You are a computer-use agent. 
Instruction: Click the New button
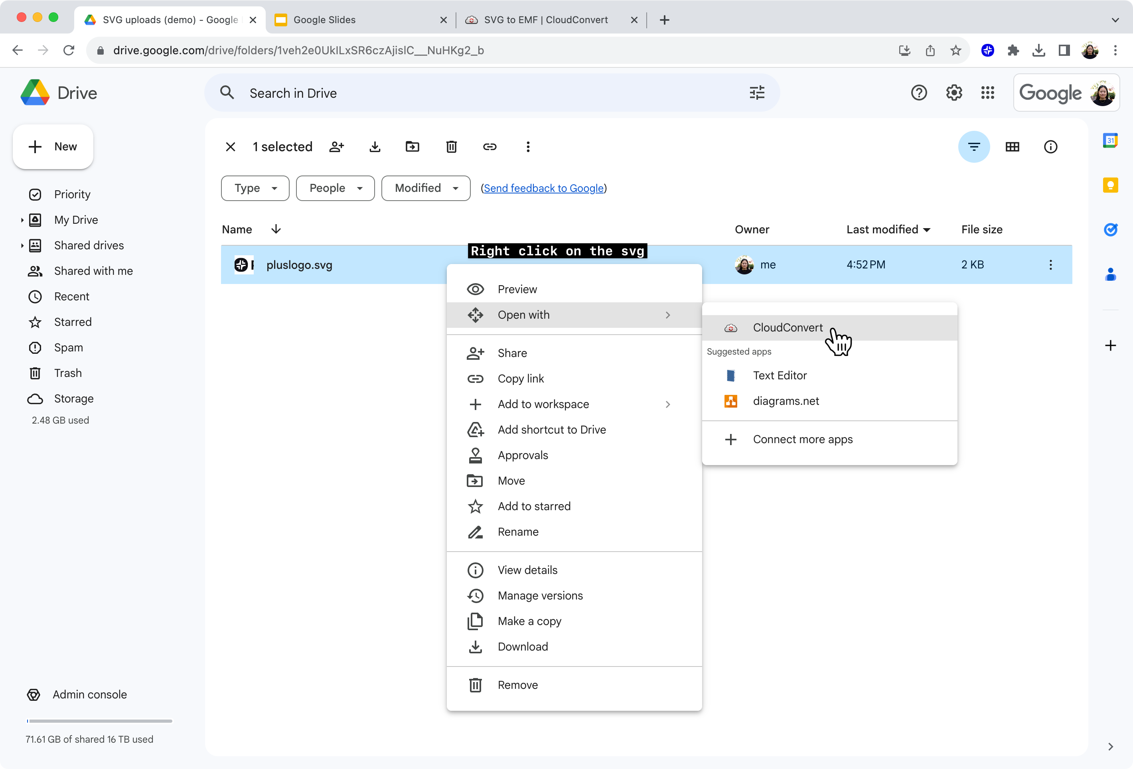53,147
